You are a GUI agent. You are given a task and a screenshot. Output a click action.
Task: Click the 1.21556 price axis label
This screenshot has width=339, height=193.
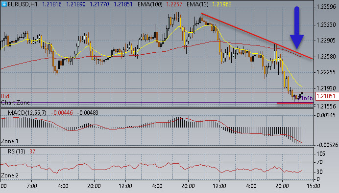[x=326, y=107]
